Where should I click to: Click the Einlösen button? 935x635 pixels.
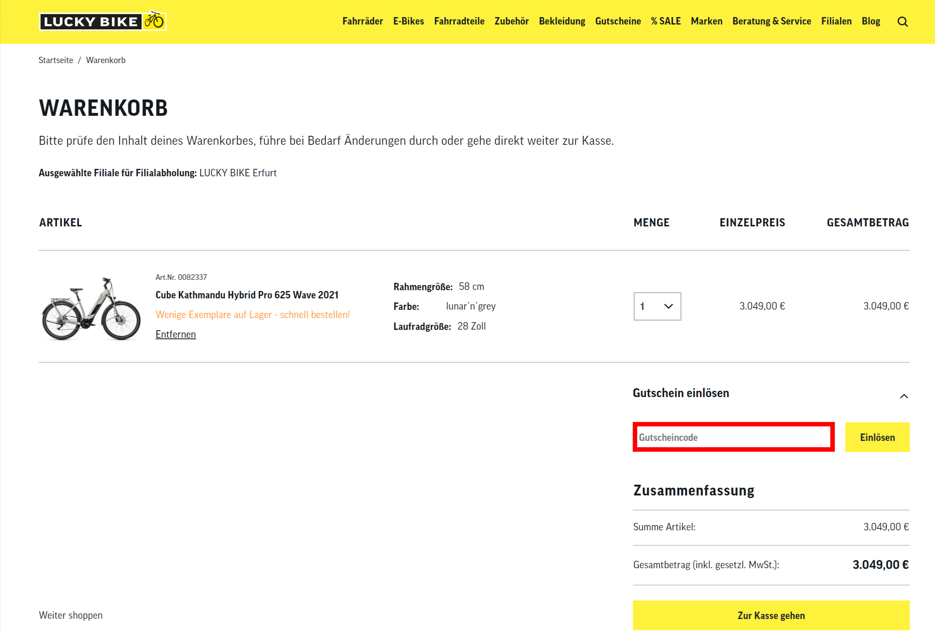(x=877, y=437)
